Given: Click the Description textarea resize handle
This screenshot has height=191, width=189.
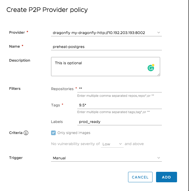Looking at the screenshot, I should coord(159,75).
